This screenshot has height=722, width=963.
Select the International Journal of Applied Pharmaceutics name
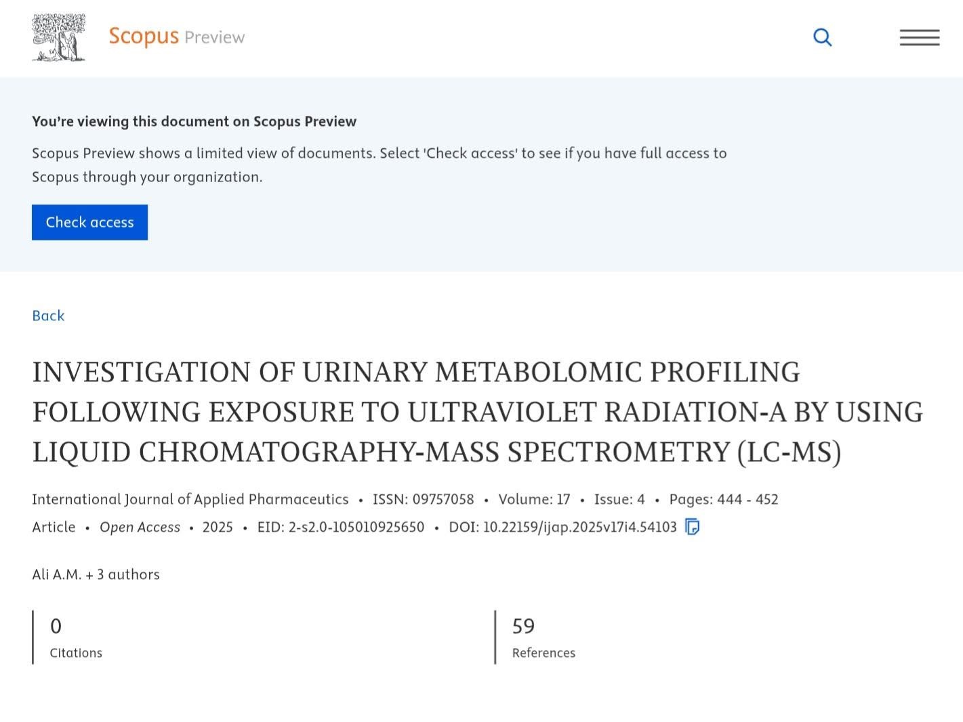tap(190, 499)
